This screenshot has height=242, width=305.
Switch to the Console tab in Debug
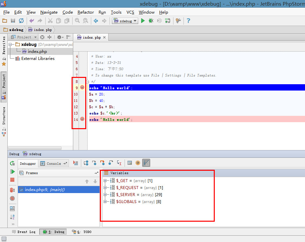click(54, 163)
